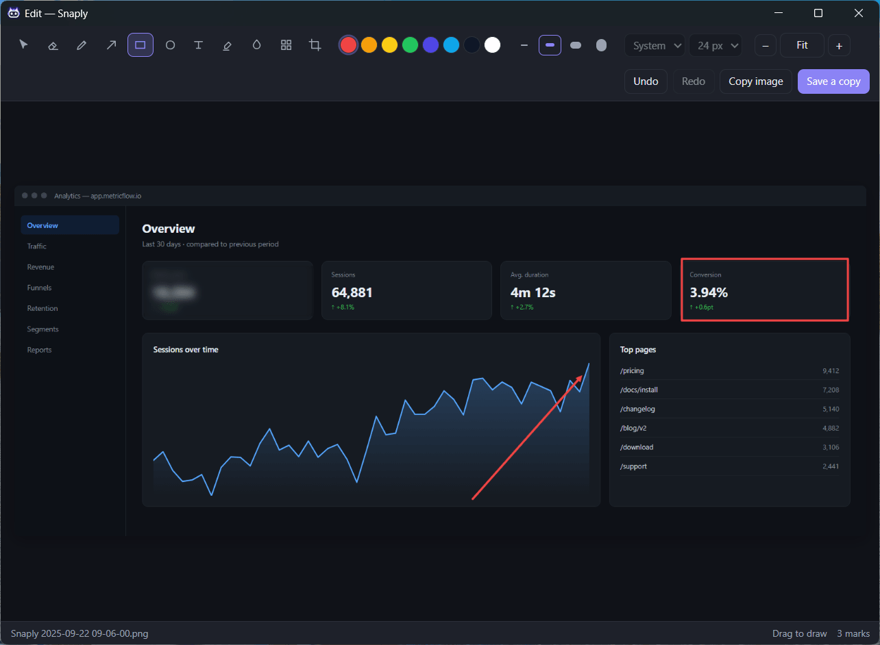Click the file name Snaply 2025-09-22 09-06-00.png
880x645 pixels.
tap(80, 633)
